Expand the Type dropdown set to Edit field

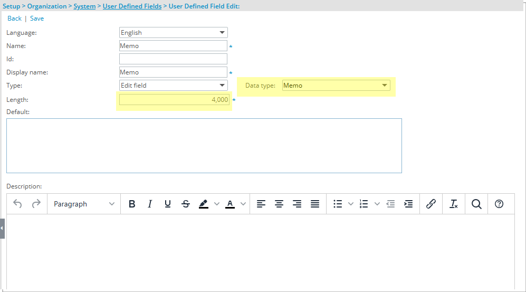pos(174,85)
